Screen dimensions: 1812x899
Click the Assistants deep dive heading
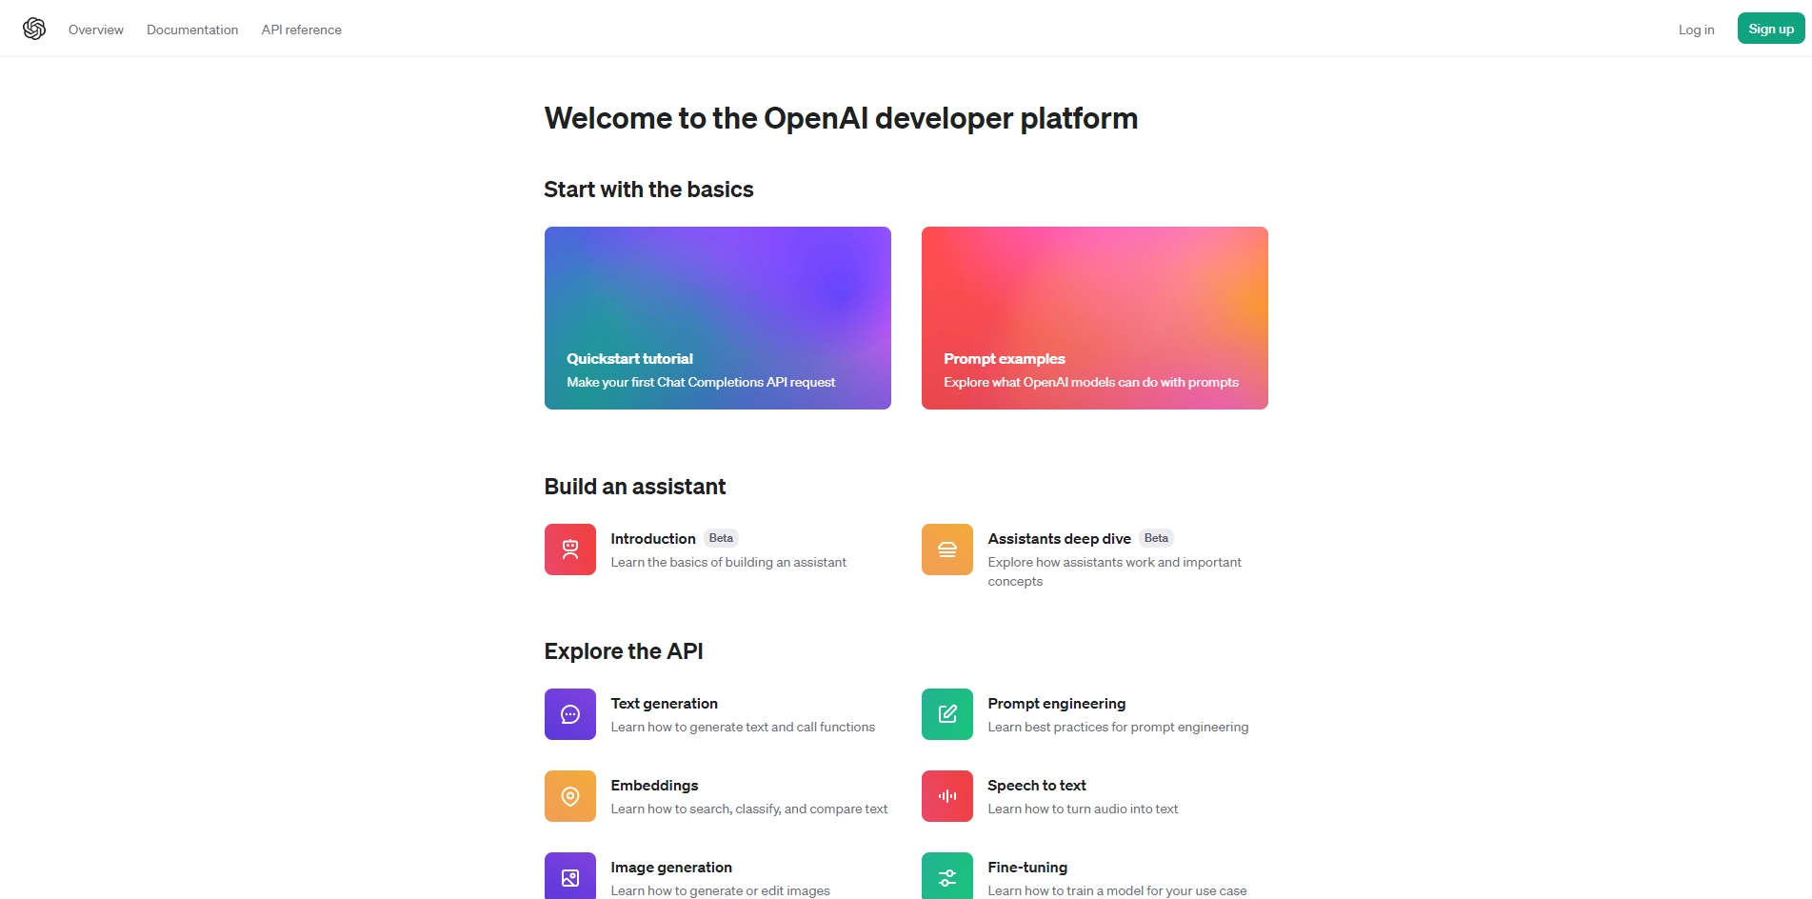point(1059,539)
